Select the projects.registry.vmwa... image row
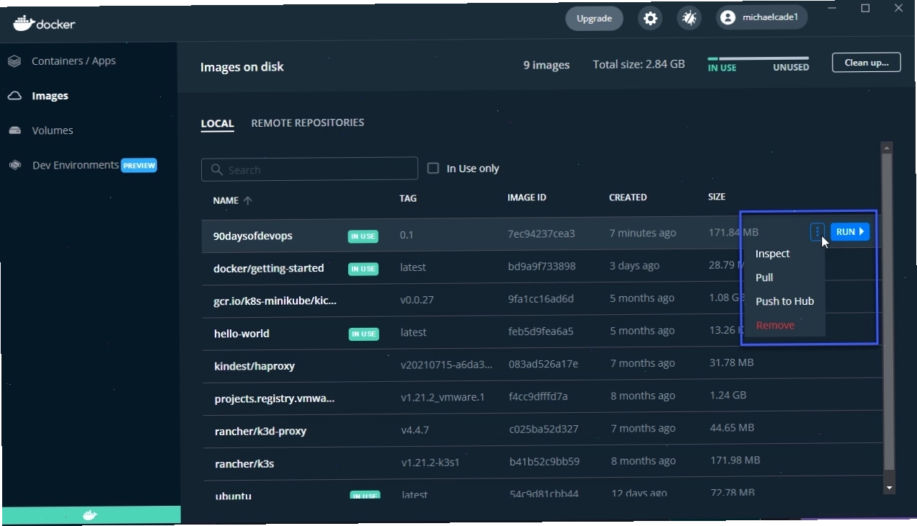The width and height of the screenshot is (917, 526). 542,397
